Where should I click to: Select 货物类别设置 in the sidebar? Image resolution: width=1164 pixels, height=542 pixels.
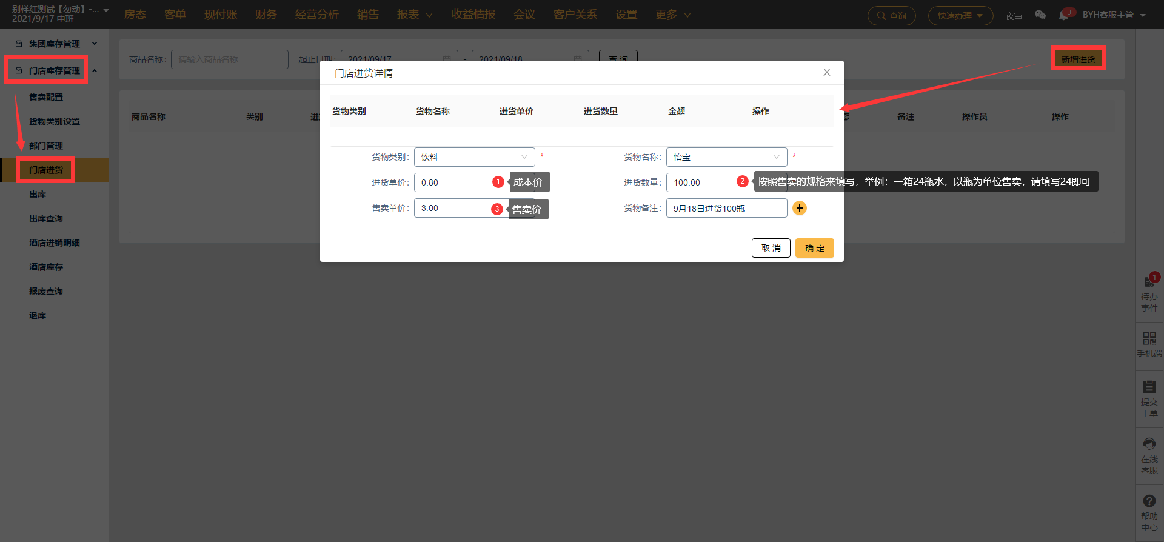[55, 121]
